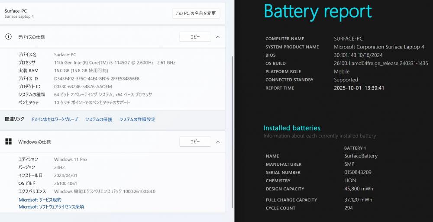Select the Mobile platform role value
Image resolution: width=433 pixels, height=222 pixels.
pos(342,71)
